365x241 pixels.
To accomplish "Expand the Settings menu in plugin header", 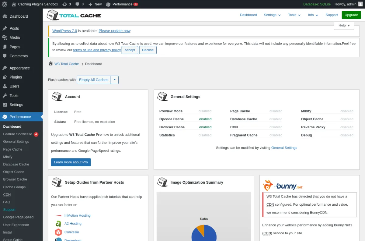I will coord(272,15).
